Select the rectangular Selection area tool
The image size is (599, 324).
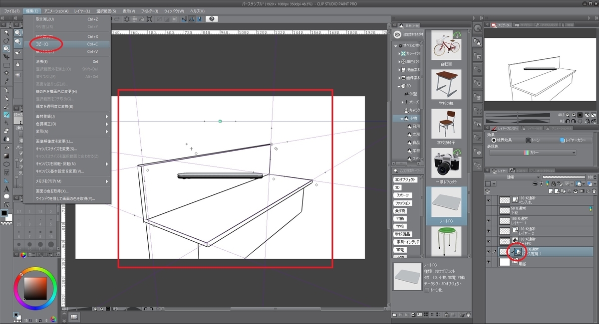6,65
